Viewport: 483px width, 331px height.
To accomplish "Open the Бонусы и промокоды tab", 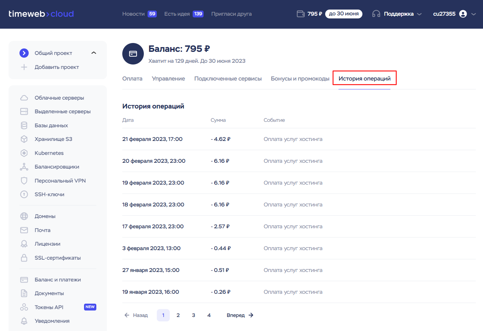I will click(300, 79).
